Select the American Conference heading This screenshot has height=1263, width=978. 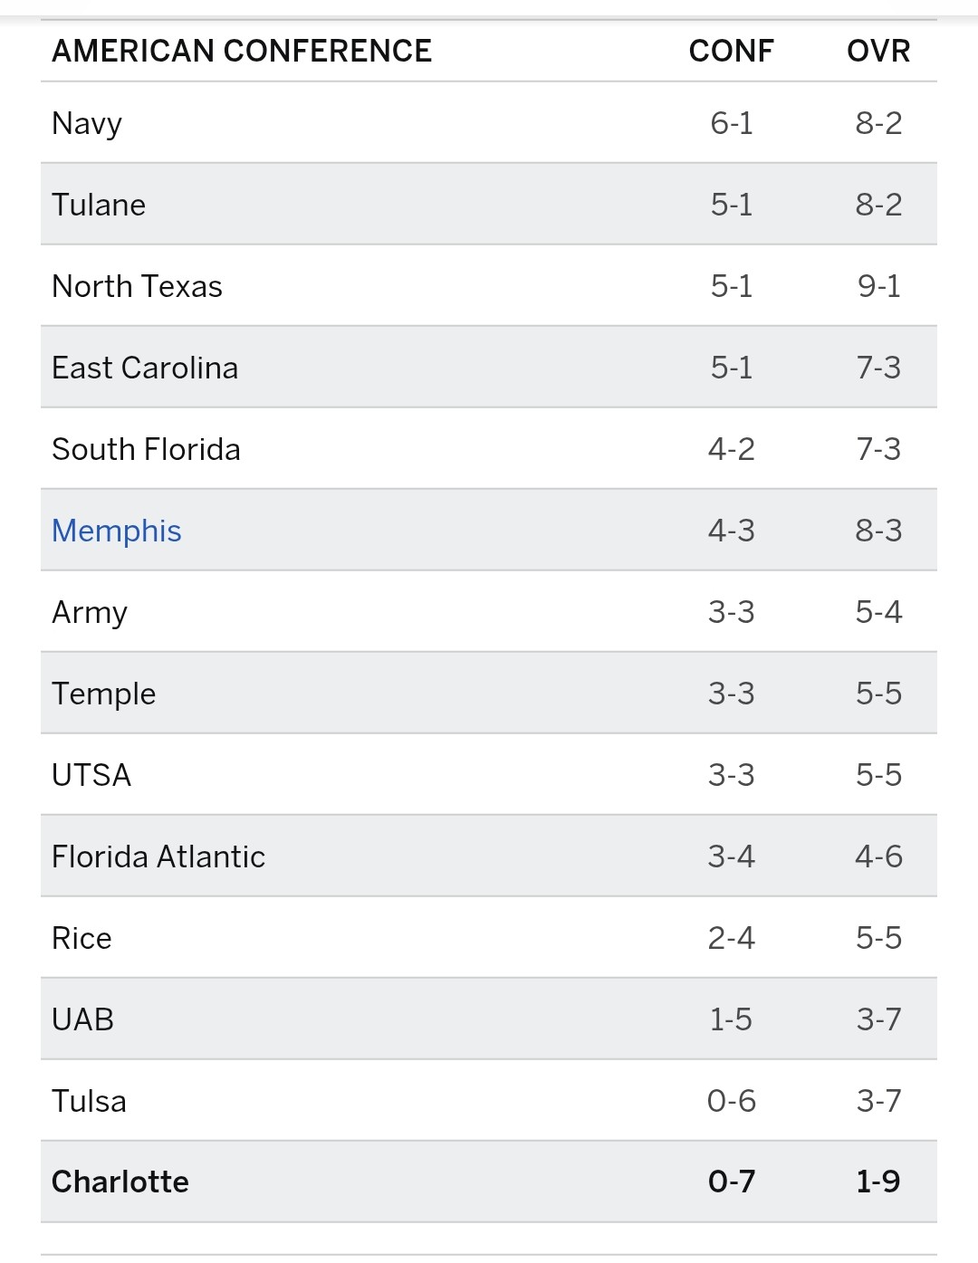[x=242, y=51]
